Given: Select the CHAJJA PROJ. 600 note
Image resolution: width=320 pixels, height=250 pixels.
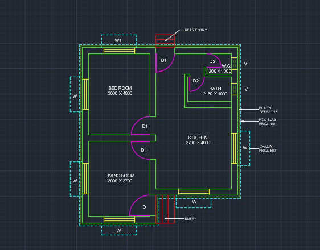Looking at the screenshot, I should (268, 148).
